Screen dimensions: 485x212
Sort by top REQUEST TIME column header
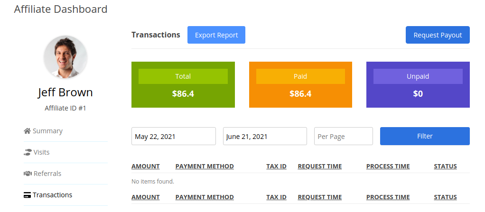tap(319, 166)
